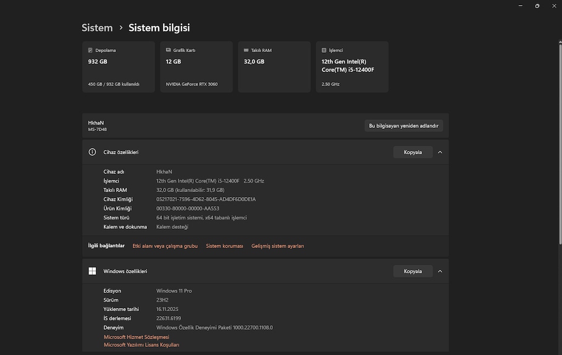The image size is (562, 355).
Task: Open Etki alanı veya çalışma grubu link
Action: (x=165, y=246)
